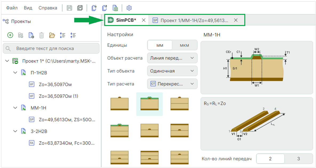The width and height of the screenshot is (316, 168).
Task: Open the Файл menu
Action: click(12, 8)
